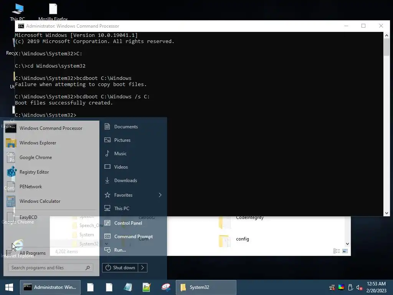
Task: Click the Documents icon in Start menu
Action: [x=107, y=126]
